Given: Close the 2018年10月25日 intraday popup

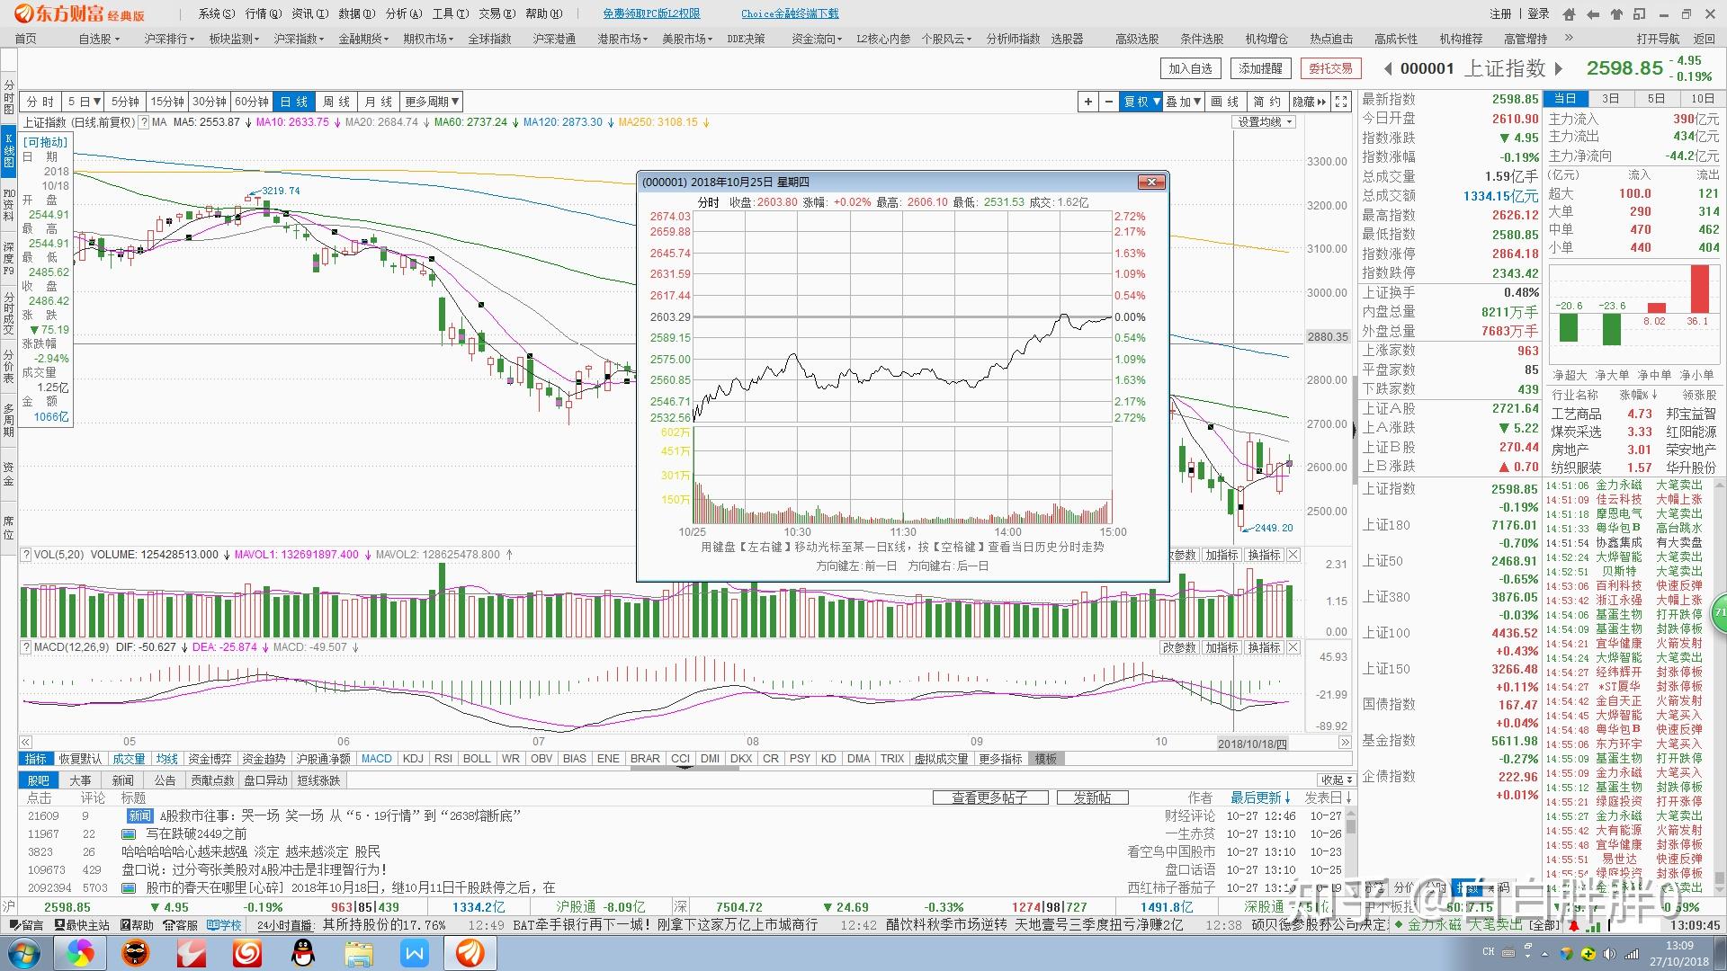Looking at the screenshot, I should click(x=1150, y=182).
